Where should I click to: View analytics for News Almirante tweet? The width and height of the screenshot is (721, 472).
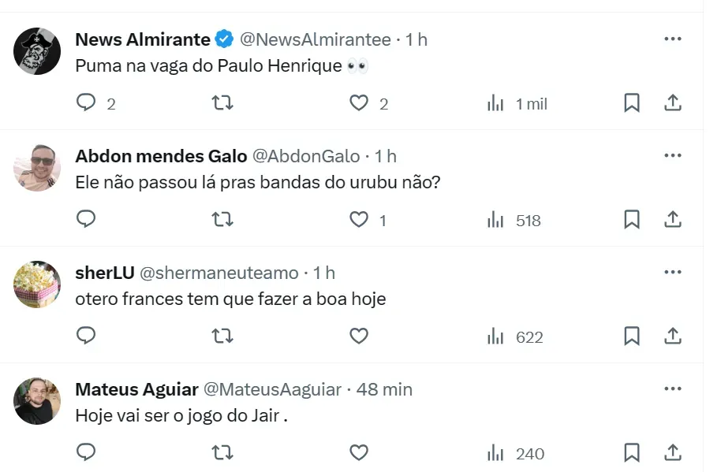[x=495, y=103]
